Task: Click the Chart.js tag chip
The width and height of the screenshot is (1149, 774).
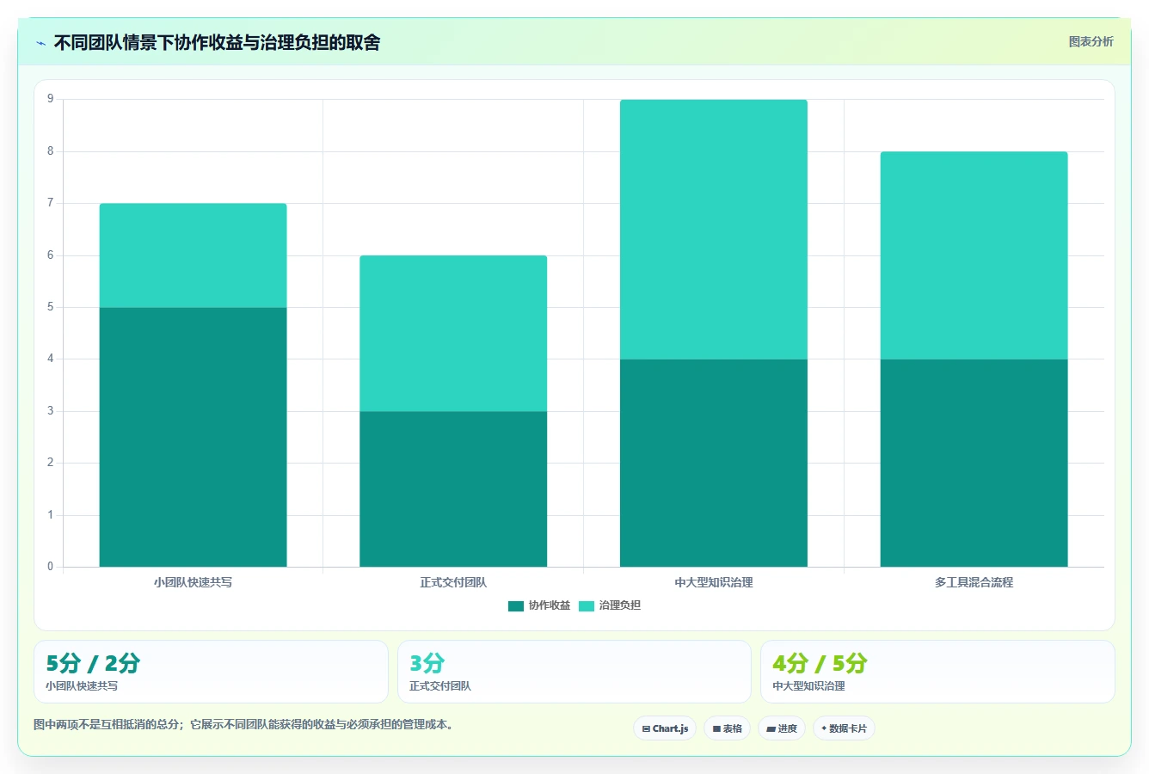Action: (665, 728)
